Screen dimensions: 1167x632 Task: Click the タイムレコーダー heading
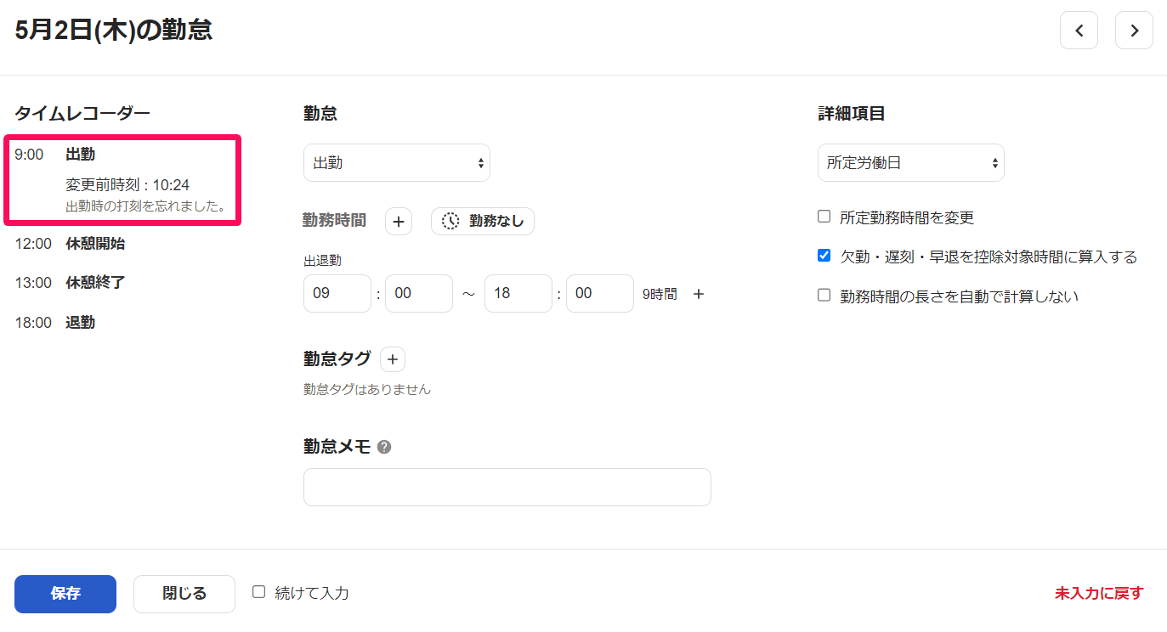coord(82,114)
